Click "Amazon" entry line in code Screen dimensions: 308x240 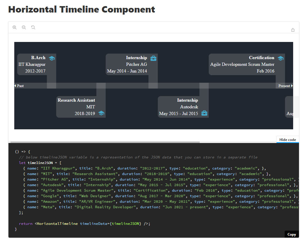click(x=161, y=202)
